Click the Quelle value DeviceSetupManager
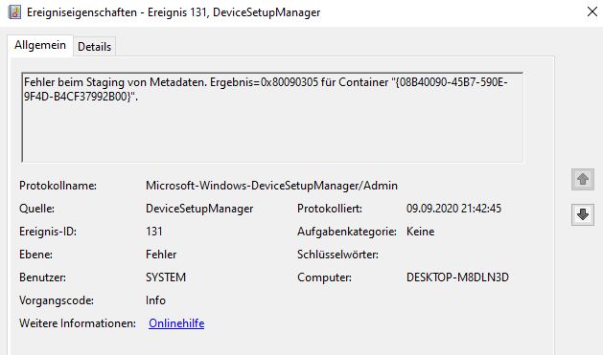 [199, 209]
